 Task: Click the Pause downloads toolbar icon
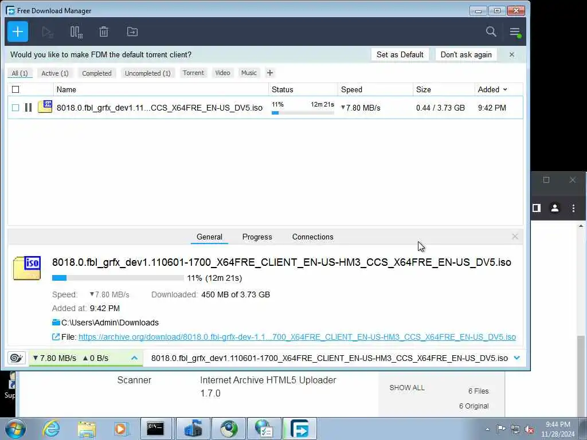[76, 32]
